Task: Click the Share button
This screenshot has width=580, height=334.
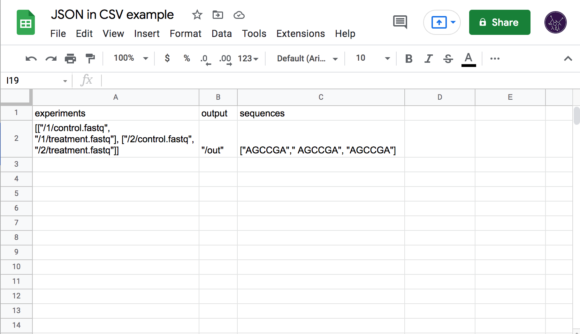Action: click(499, 22)
